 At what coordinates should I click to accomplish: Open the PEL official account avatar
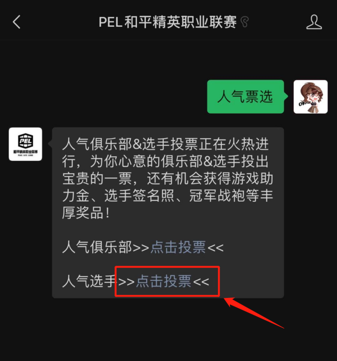(25, 144)
